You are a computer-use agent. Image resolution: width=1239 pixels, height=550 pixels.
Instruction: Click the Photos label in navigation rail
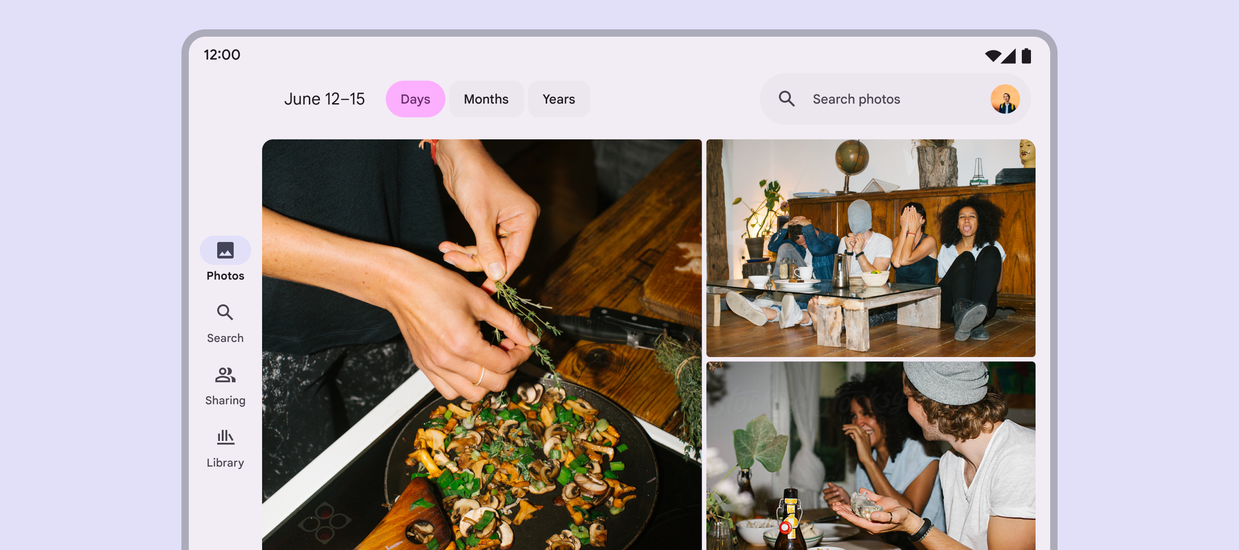pyautogui.click(x=225, y=276)
